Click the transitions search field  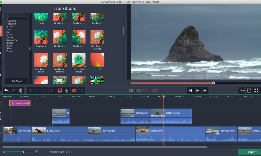[15, 15]
